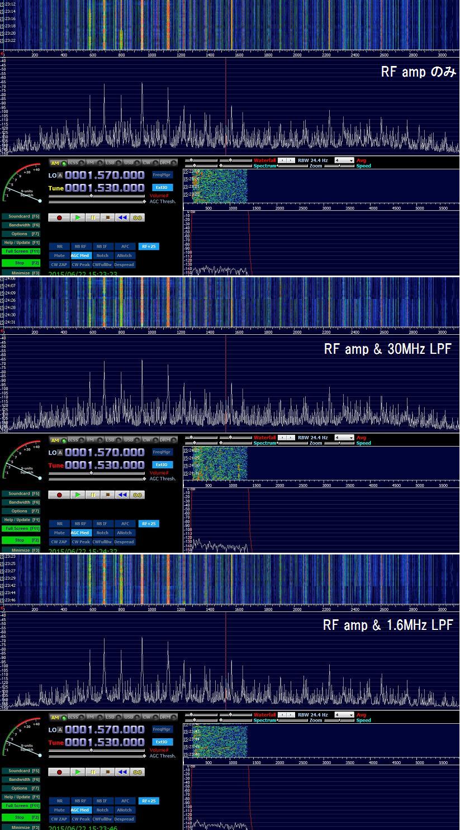
Task: Activate NR noise reduction
Action: pyautogui.click(x=59, y=246)
